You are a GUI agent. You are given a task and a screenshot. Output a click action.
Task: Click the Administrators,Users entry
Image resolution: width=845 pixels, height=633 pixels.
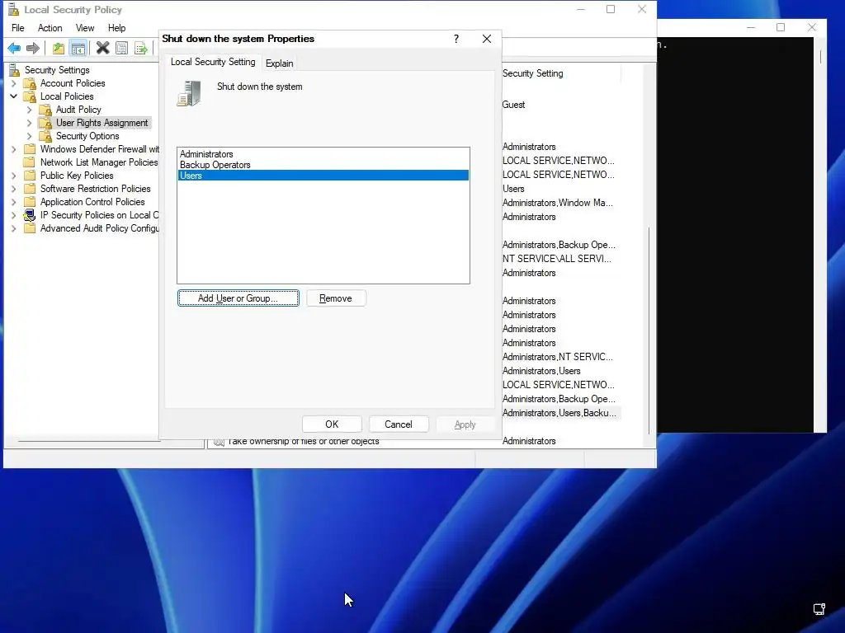tap(541, 371)
